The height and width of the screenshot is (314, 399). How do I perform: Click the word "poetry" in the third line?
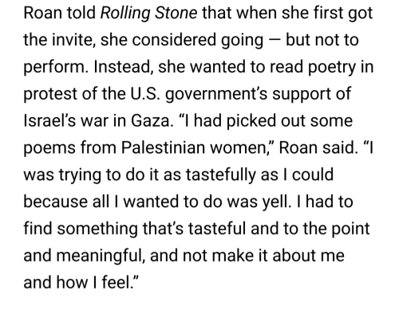pos(332,68)
